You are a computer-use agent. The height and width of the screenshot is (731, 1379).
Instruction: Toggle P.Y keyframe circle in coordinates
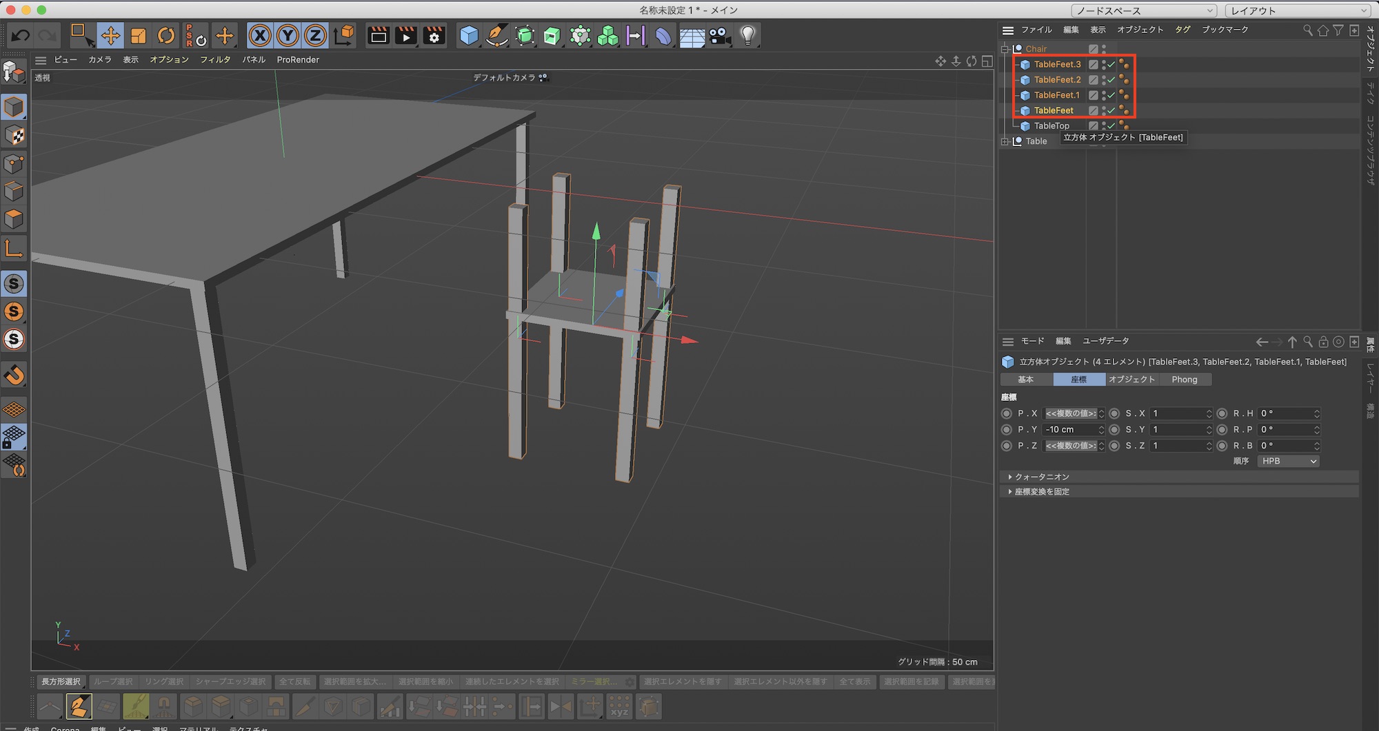[x=1007, y=429]
